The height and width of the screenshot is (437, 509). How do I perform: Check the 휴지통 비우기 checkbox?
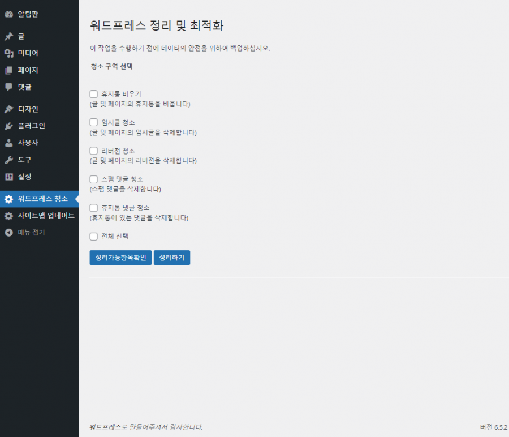[93, 94]
